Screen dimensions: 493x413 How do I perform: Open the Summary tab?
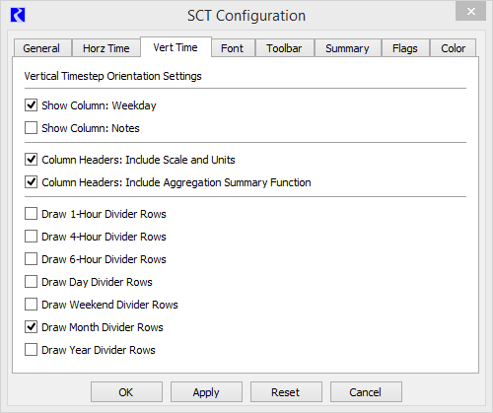tap(347, 48)
